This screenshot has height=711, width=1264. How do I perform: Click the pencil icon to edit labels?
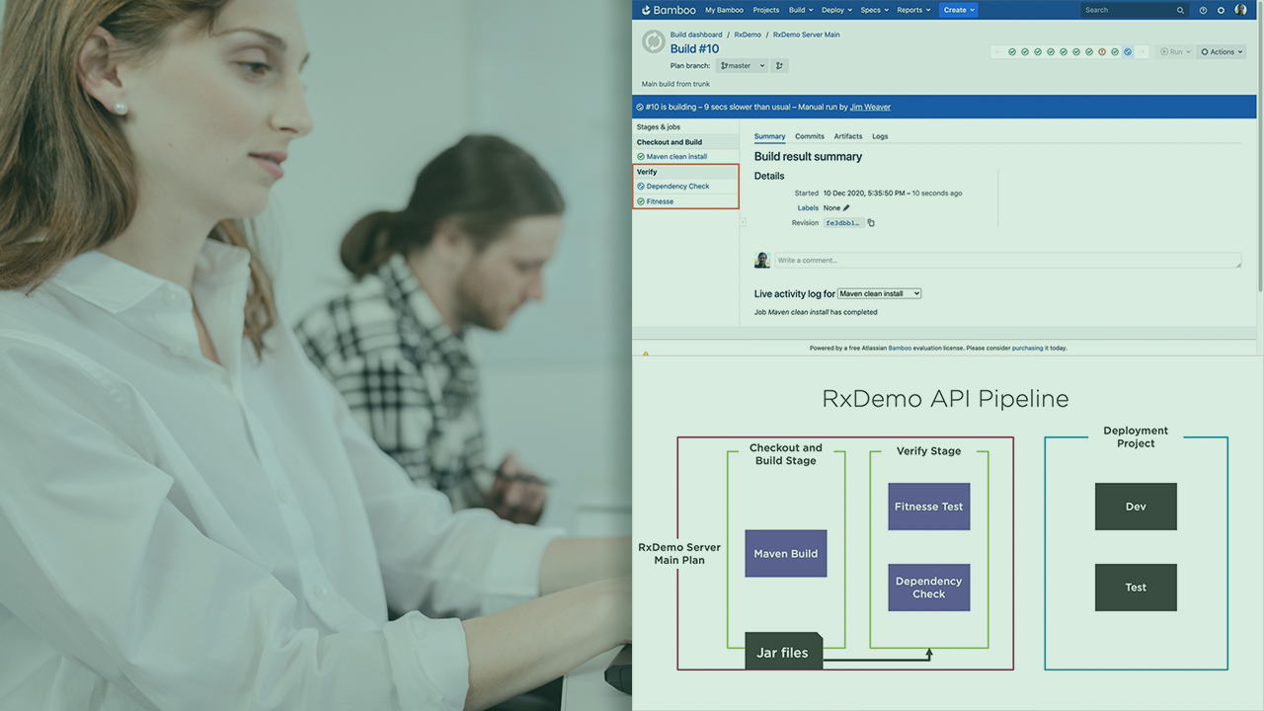[846, 208]
